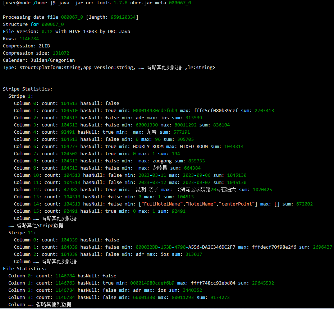The height and width of the screenshot is (309, 334).
Task: Click the Rows: label
Action: (x=10, y=39)
